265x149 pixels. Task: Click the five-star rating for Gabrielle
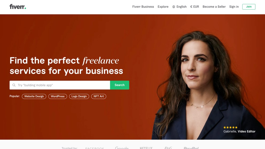[230, 127]
